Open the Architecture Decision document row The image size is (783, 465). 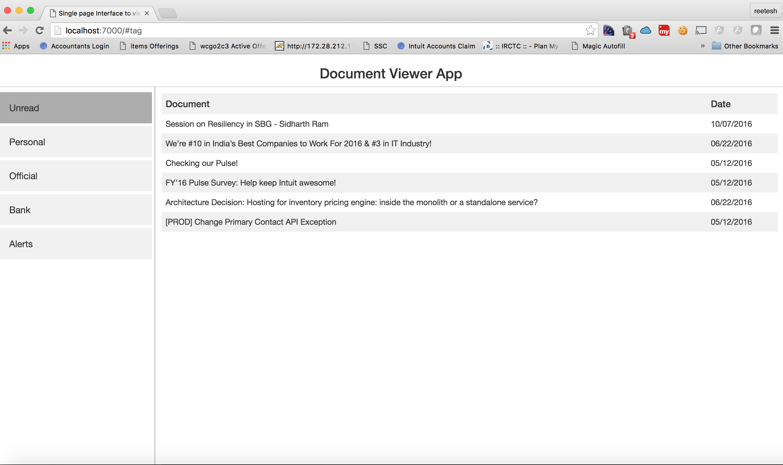pos(470,202)
